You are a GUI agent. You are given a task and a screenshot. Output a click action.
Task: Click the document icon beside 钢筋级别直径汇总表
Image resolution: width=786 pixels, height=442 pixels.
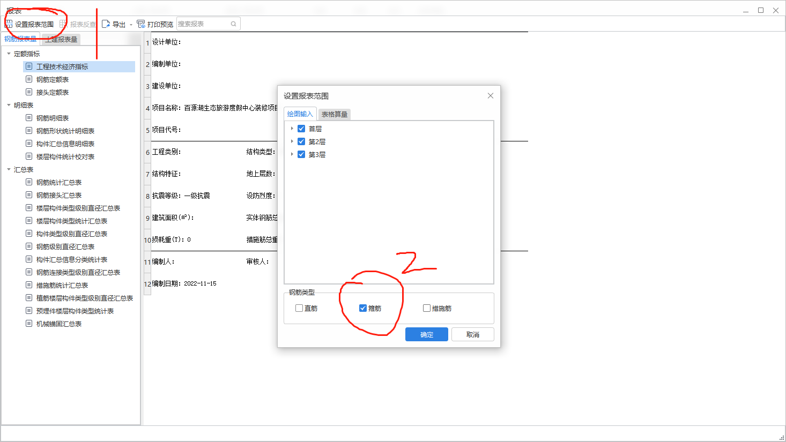(29, 246)
